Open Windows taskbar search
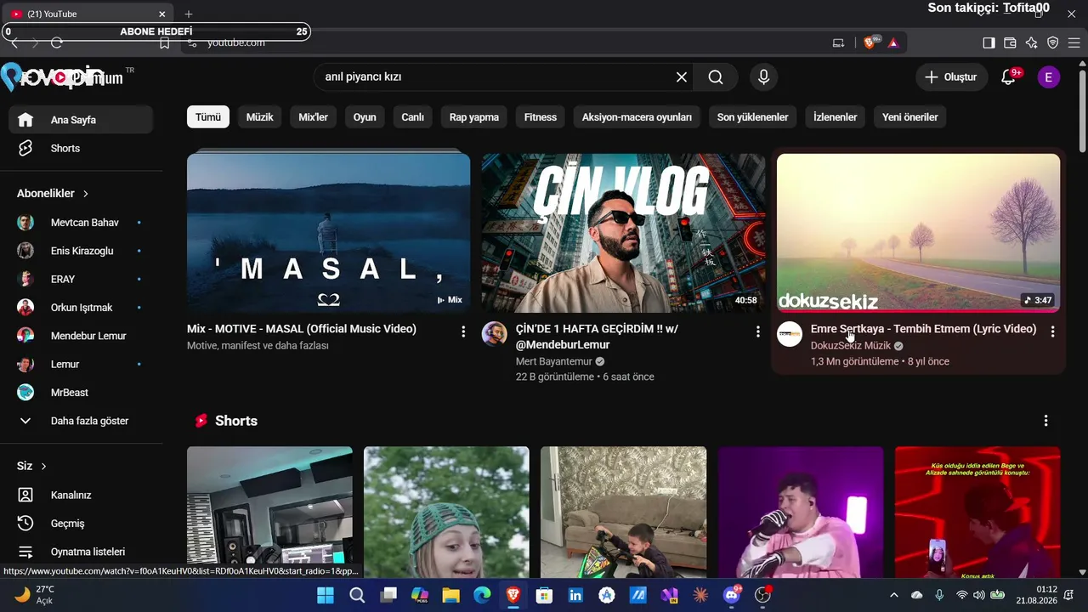 click(357, 595)
